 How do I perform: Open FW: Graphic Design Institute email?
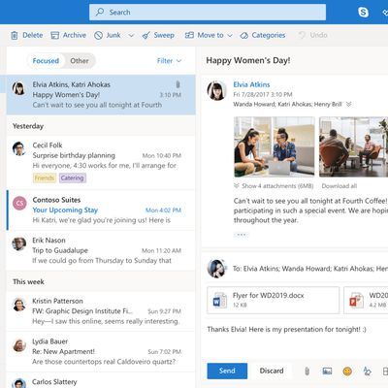point(101,311)
